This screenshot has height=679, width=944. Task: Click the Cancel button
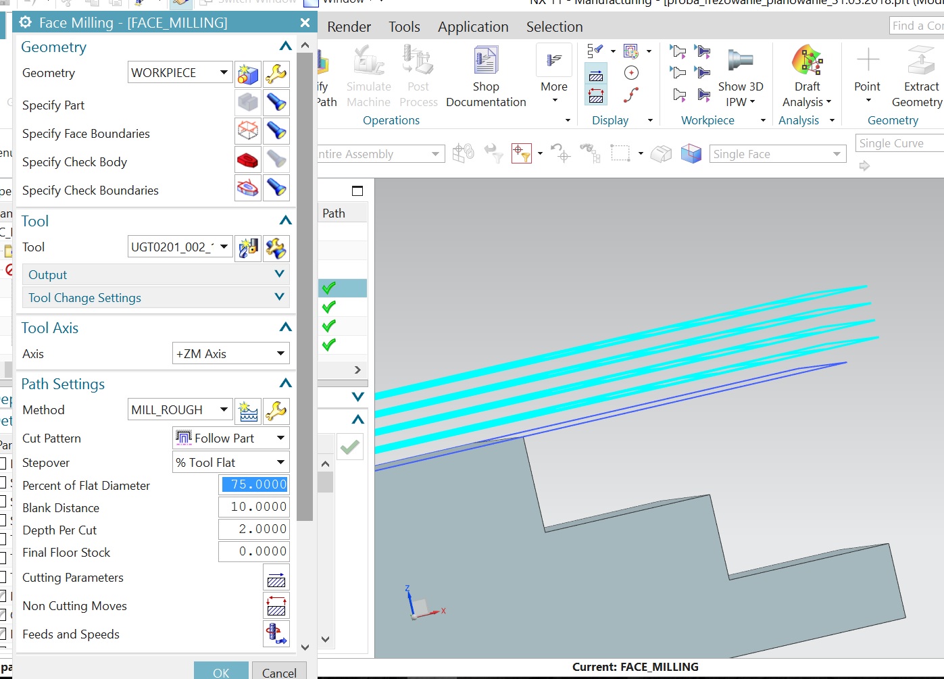coord(279,672)
